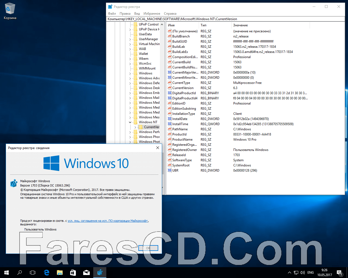Click the volume icon in the system tray
The height and width of the screenshot is (278, 348).
pos(303,272)
